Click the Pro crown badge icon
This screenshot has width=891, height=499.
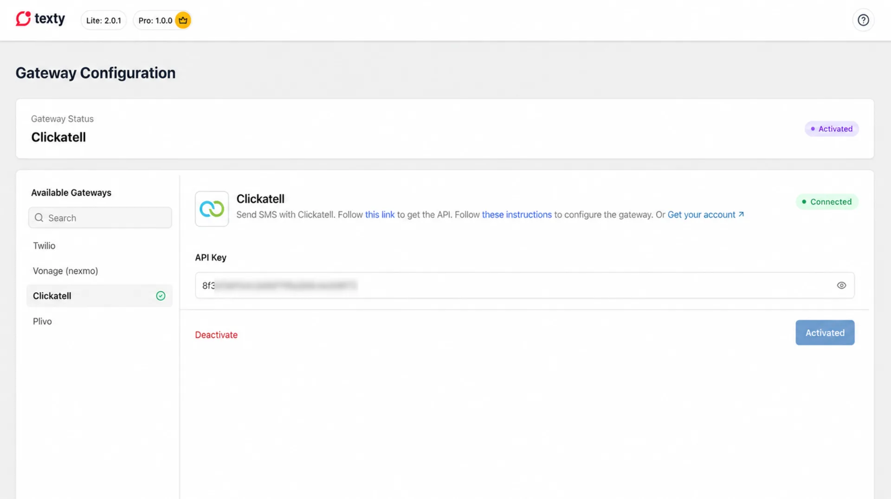pyautogui.click(x=183, y=20)
